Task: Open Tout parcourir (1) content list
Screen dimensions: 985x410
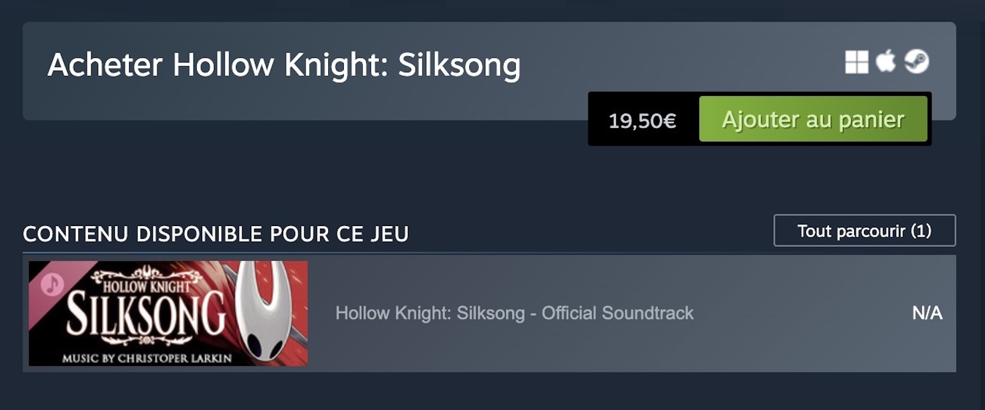Action: [864, 231]
